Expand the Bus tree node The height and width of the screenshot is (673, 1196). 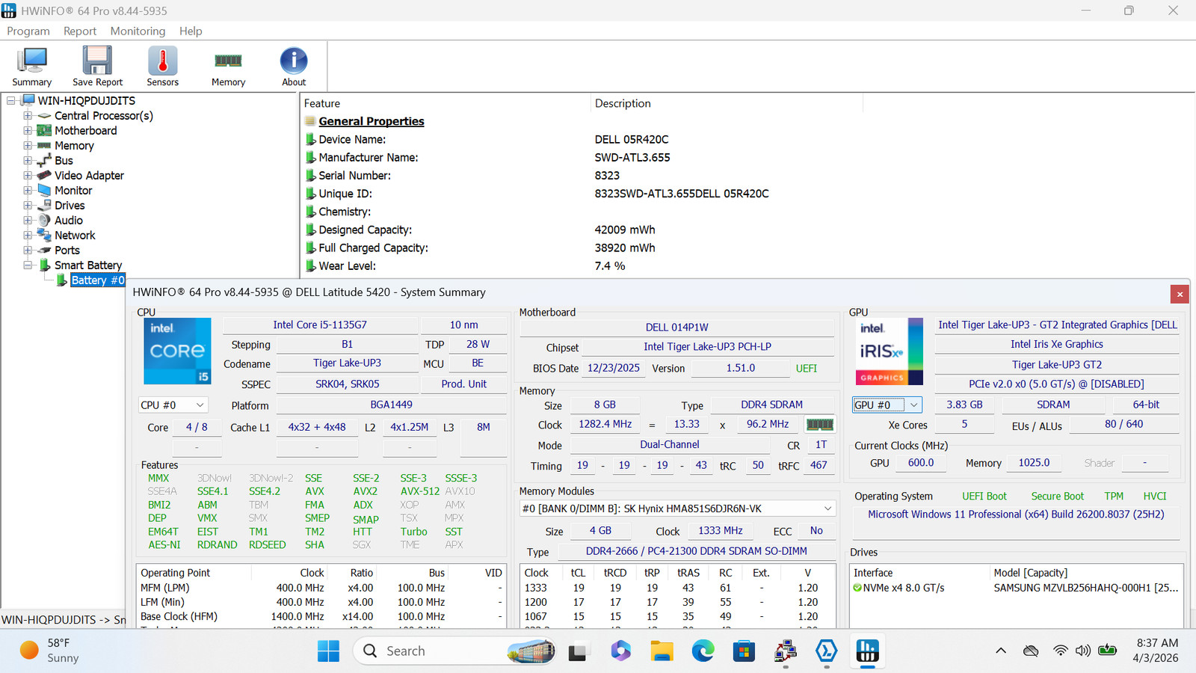coord(28,161)
